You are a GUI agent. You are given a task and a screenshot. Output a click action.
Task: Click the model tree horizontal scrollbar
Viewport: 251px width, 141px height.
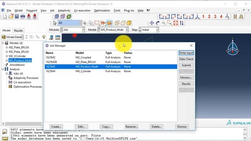point(23,124)
